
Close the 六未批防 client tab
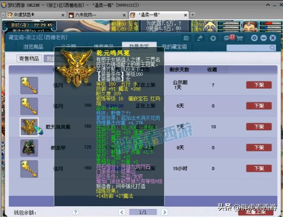124,15
